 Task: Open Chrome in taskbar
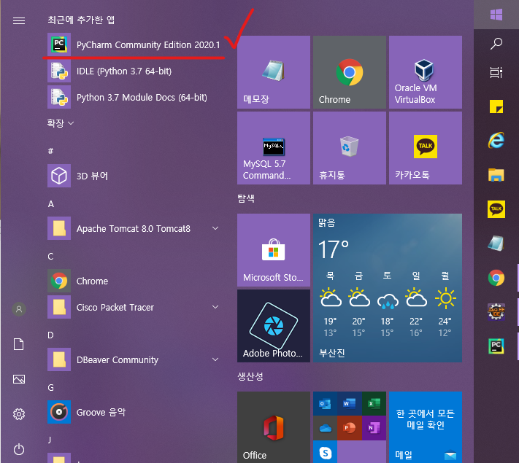[x=496, y=278]
